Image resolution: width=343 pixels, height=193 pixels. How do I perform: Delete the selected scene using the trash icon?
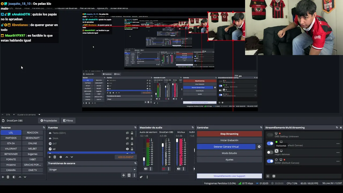tap(8, 177)
